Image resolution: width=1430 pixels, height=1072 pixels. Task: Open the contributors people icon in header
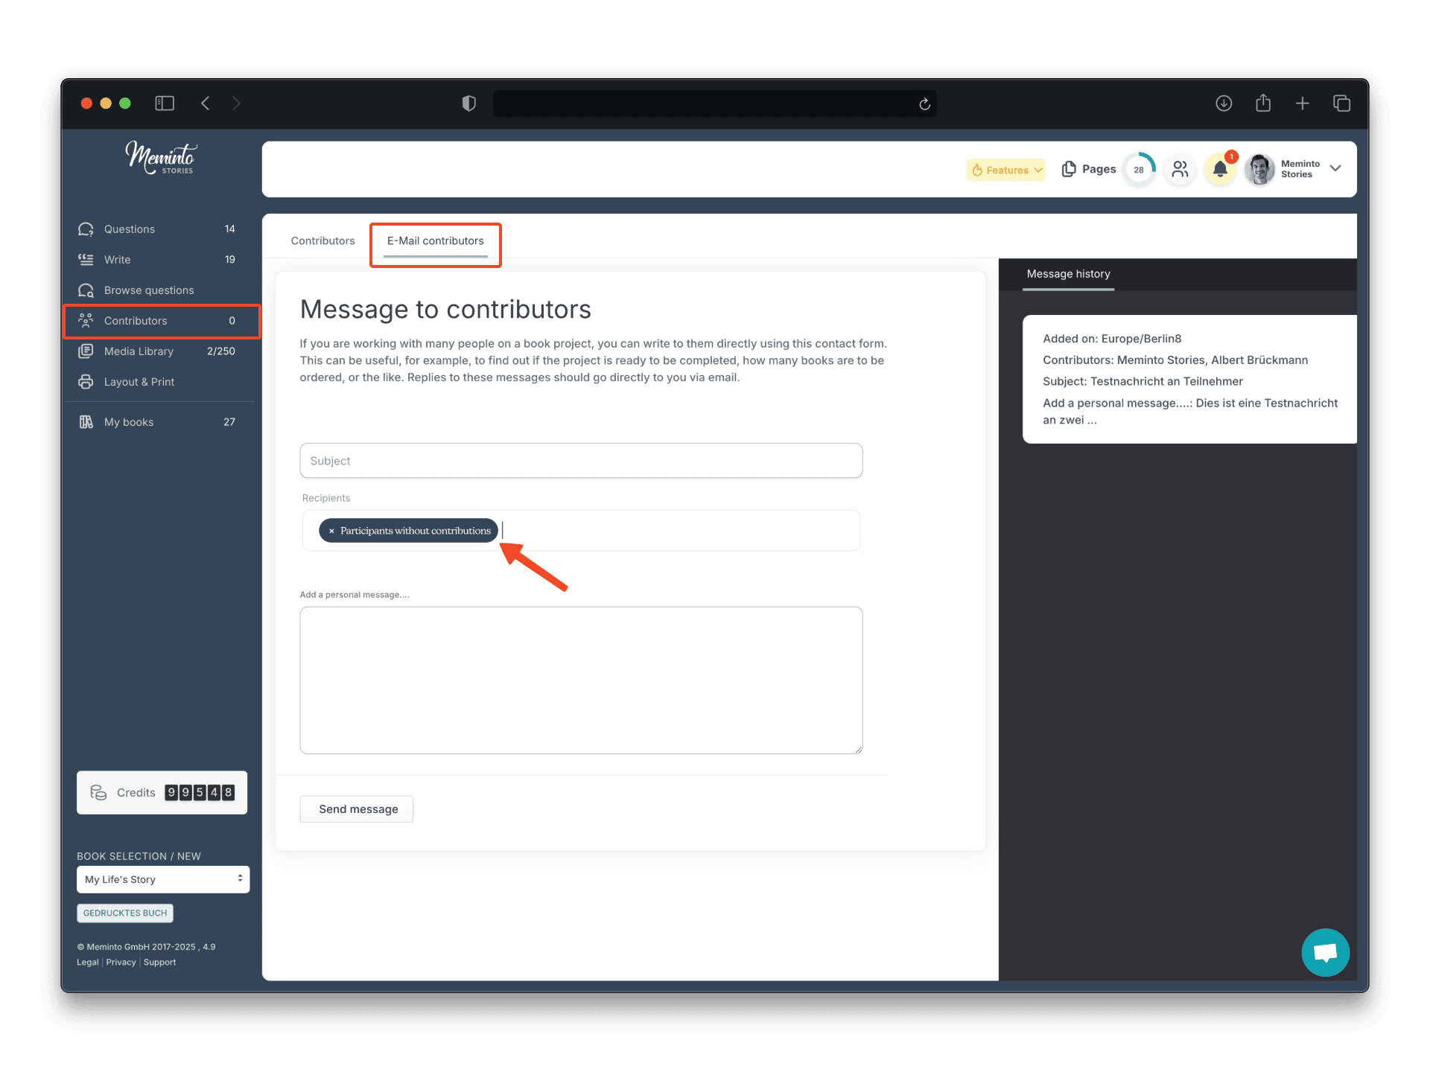(1180, 170)
